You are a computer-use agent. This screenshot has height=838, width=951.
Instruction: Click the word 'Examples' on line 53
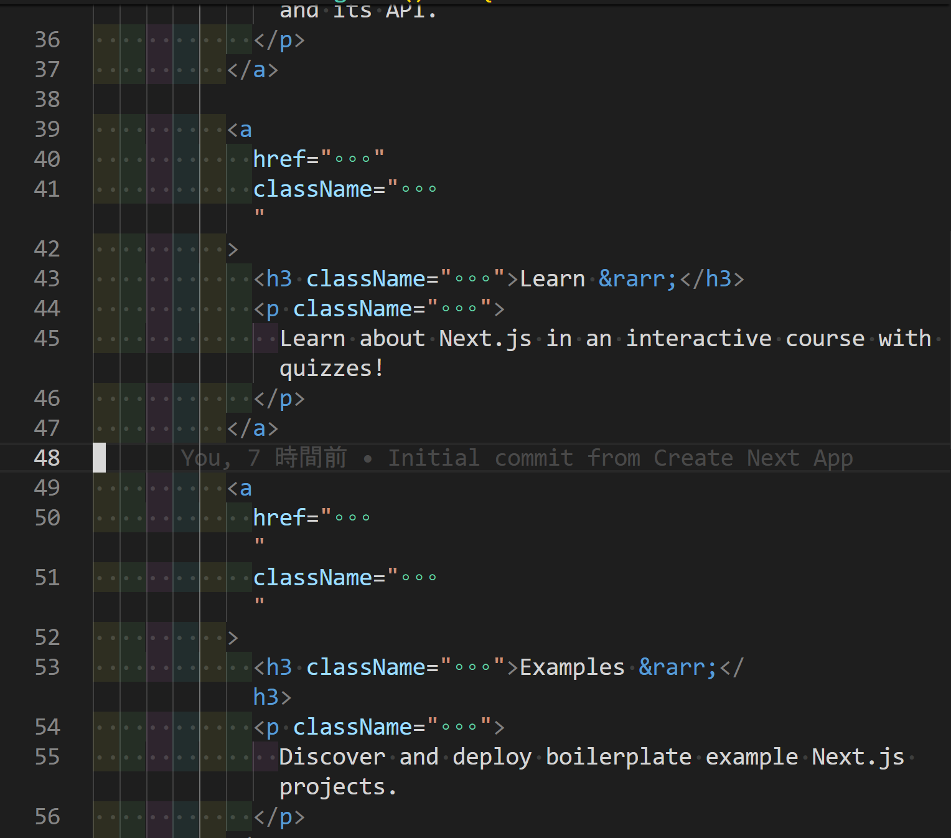click(572, 668)
